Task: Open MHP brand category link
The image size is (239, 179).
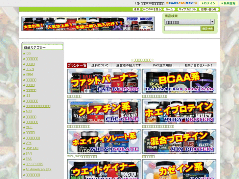Action: coord(29,127)
